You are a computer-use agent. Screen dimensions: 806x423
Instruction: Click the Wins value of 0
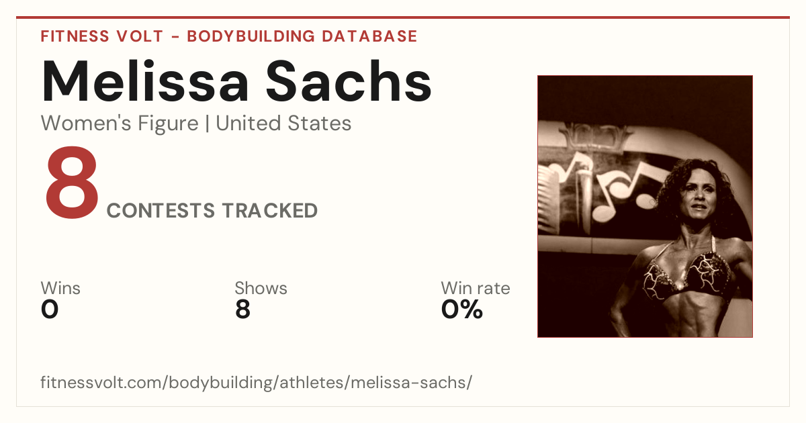[x=50, y=310]
